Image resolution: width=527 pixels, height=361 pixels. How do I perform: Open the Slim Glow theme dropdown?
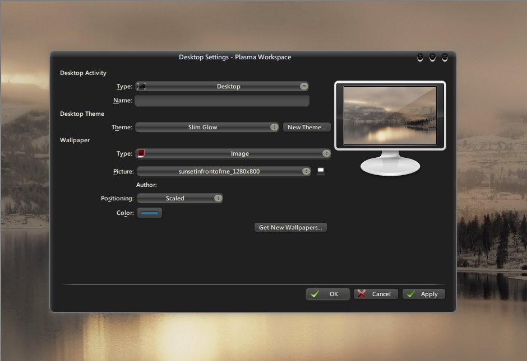(207, 127)
